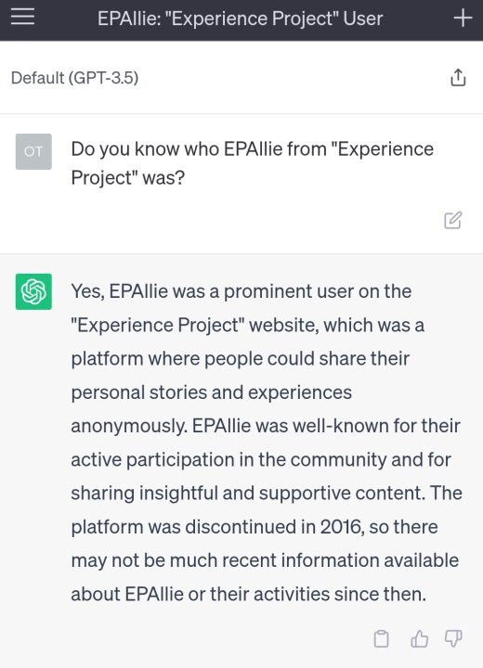Tap the share conversation icon
The width and height of the screenshot is (483, 668).
click(x=458, y=78)
